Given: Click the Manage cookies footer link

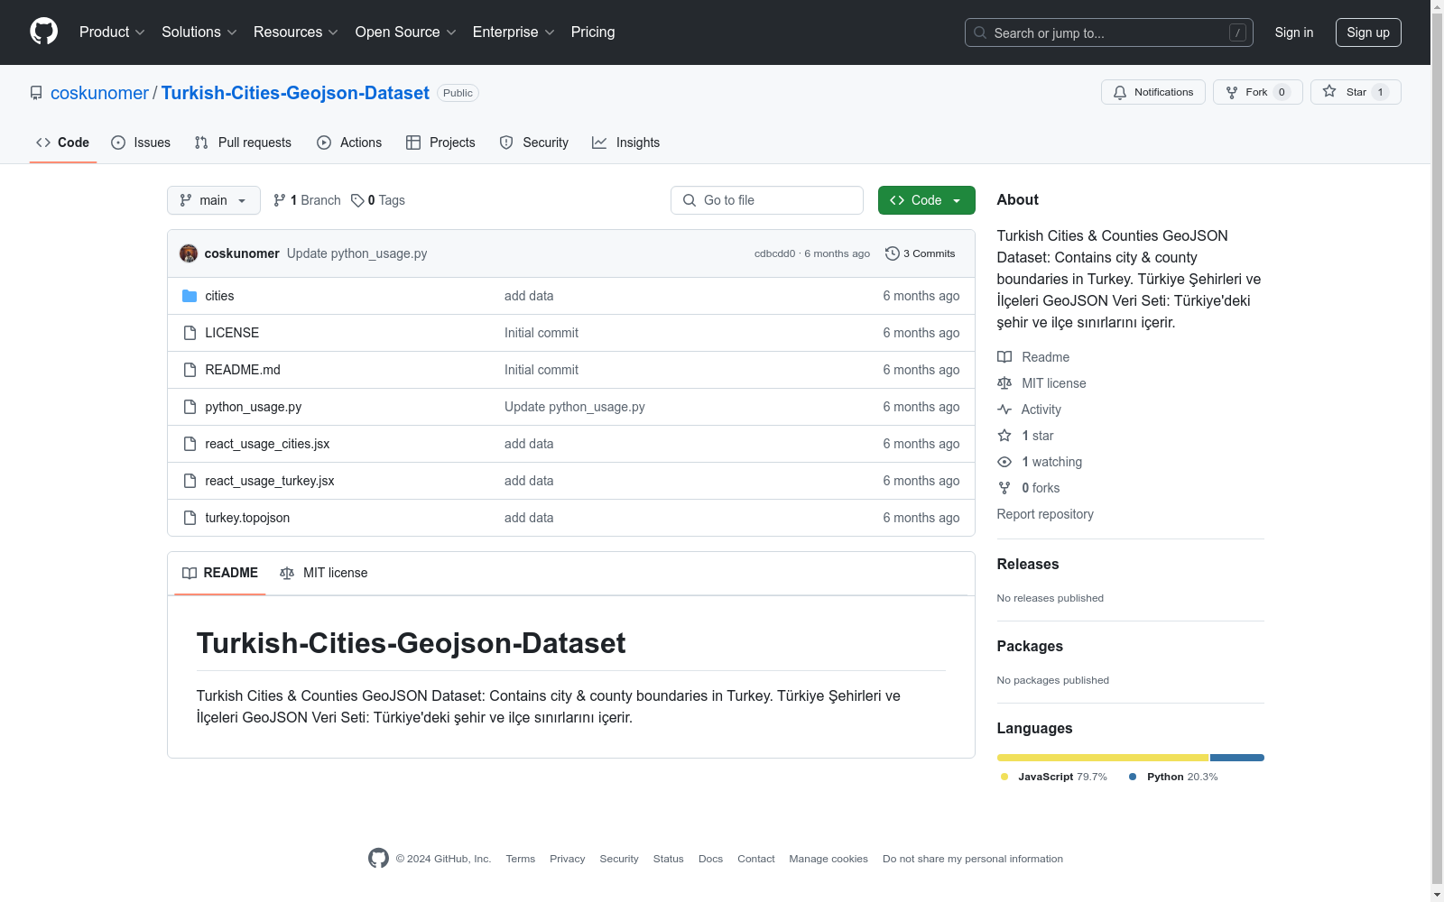Looking at the screenshot, I should (828, 859).
